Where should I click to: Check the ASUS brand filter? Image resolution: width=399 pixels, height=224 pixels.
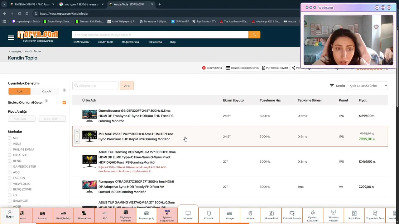click(10, 144)
